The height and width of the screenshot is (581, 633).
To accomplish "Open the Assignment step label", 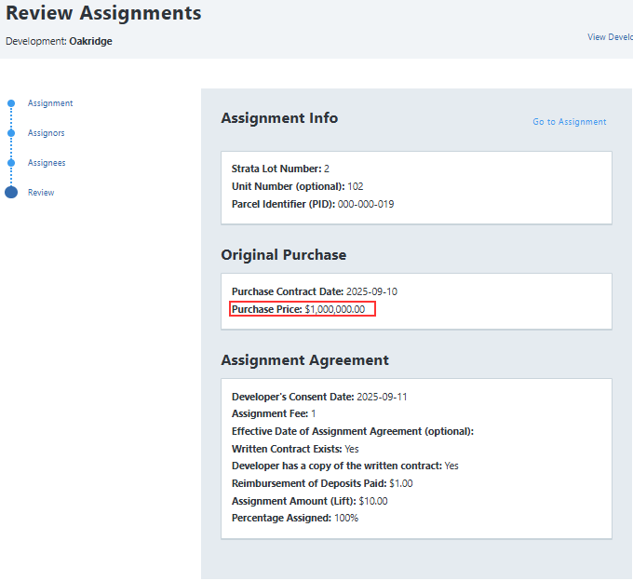I will (50, 103).
